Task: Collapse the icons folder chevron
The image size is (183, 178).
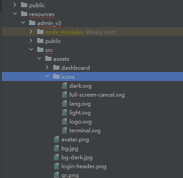Action: pyautogui.click(x=47, y=76)
